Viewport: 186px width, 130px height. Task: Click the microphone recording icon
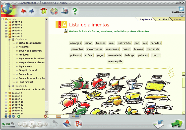(x=55, y=123)
